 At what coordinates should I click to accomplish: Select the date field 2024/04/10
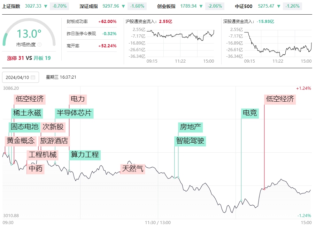tap(21, 77)
